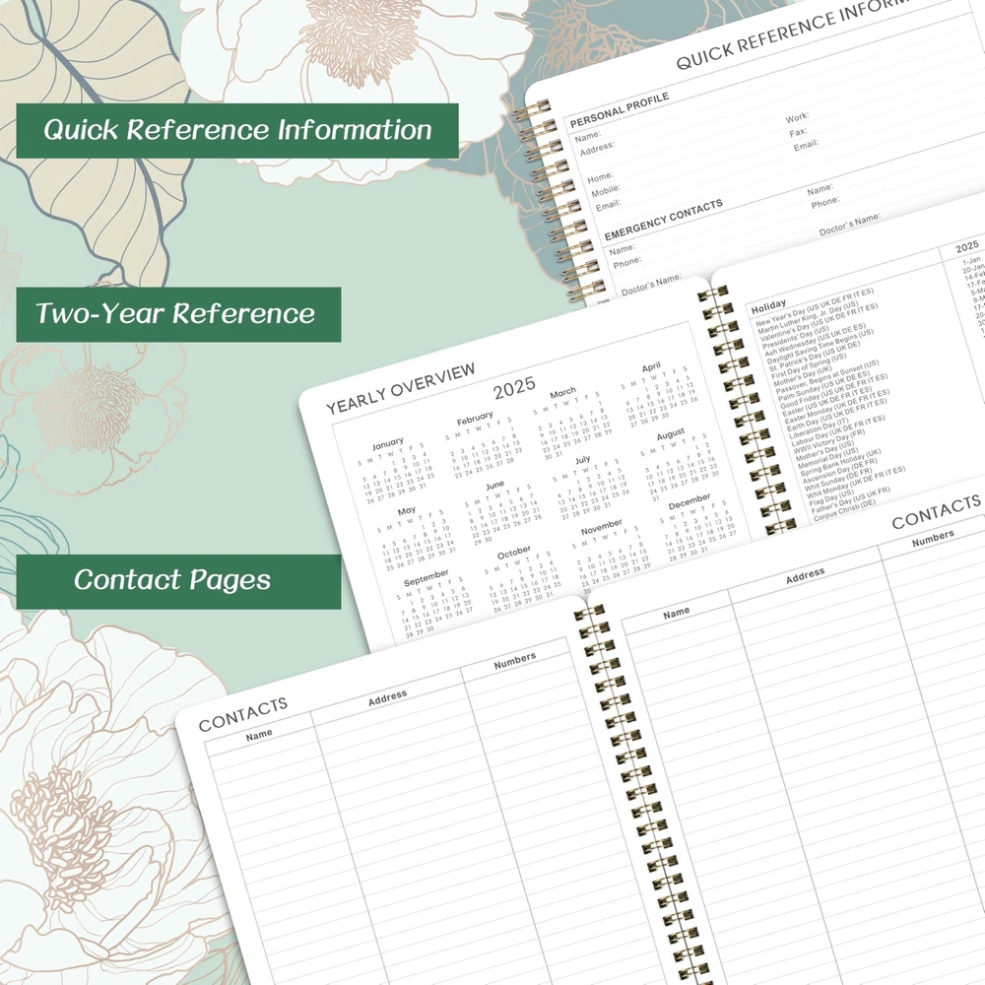Open the Contact Pages green label
Image resolution: width=985 pixels, height=985 pixels.
[178, 580]
